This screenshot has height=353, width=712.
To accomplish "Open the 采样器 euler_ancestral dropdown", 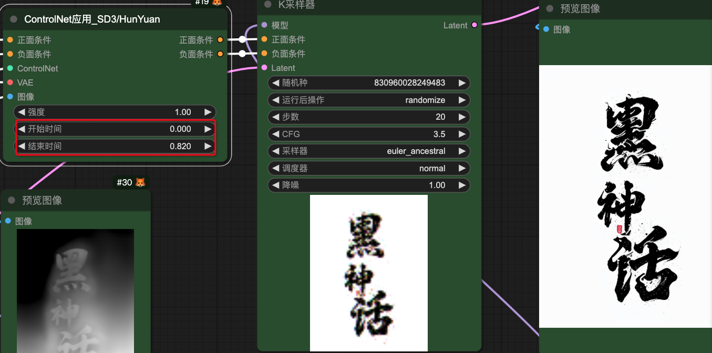I will 369,151.
